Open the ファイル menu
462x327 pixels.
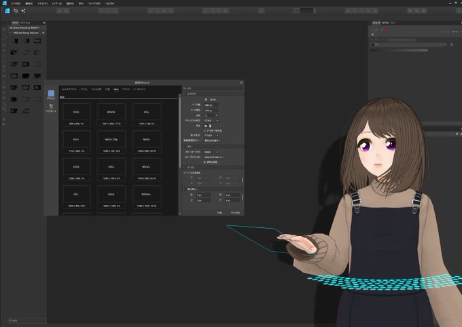[x=16, y=3]
